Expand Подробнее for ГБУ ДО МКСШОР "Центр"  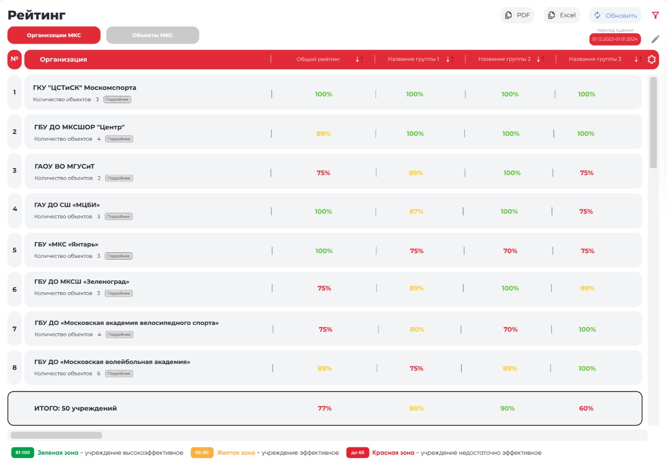pos(119,139)
